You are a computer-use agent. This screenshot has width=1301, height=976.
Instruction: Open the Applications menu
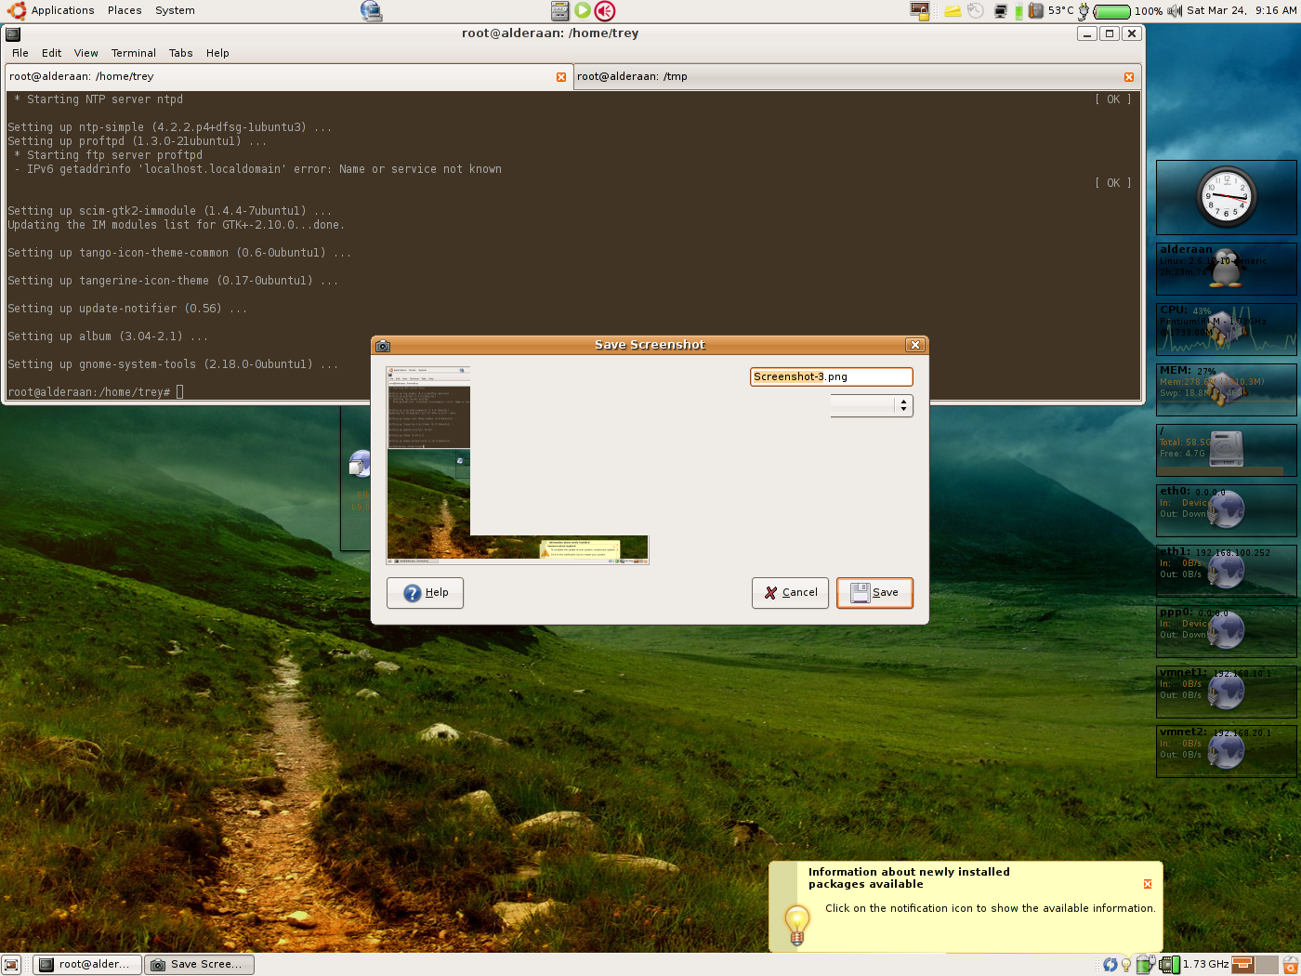[62, 10]
